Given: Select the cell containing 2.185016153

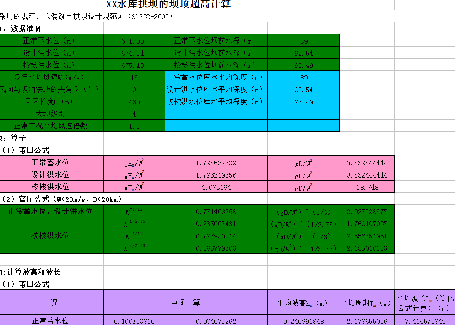Looking at the screenshot, I should tap(367, 249).
